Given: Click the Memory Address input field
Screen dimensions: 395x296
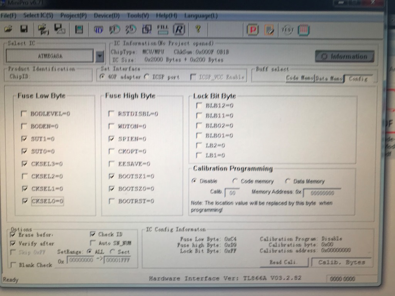Looking at the screenshot, I should [x=322, y=193].
